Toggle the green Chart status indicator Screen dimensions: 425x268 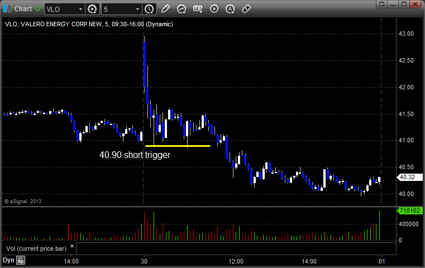37,9
